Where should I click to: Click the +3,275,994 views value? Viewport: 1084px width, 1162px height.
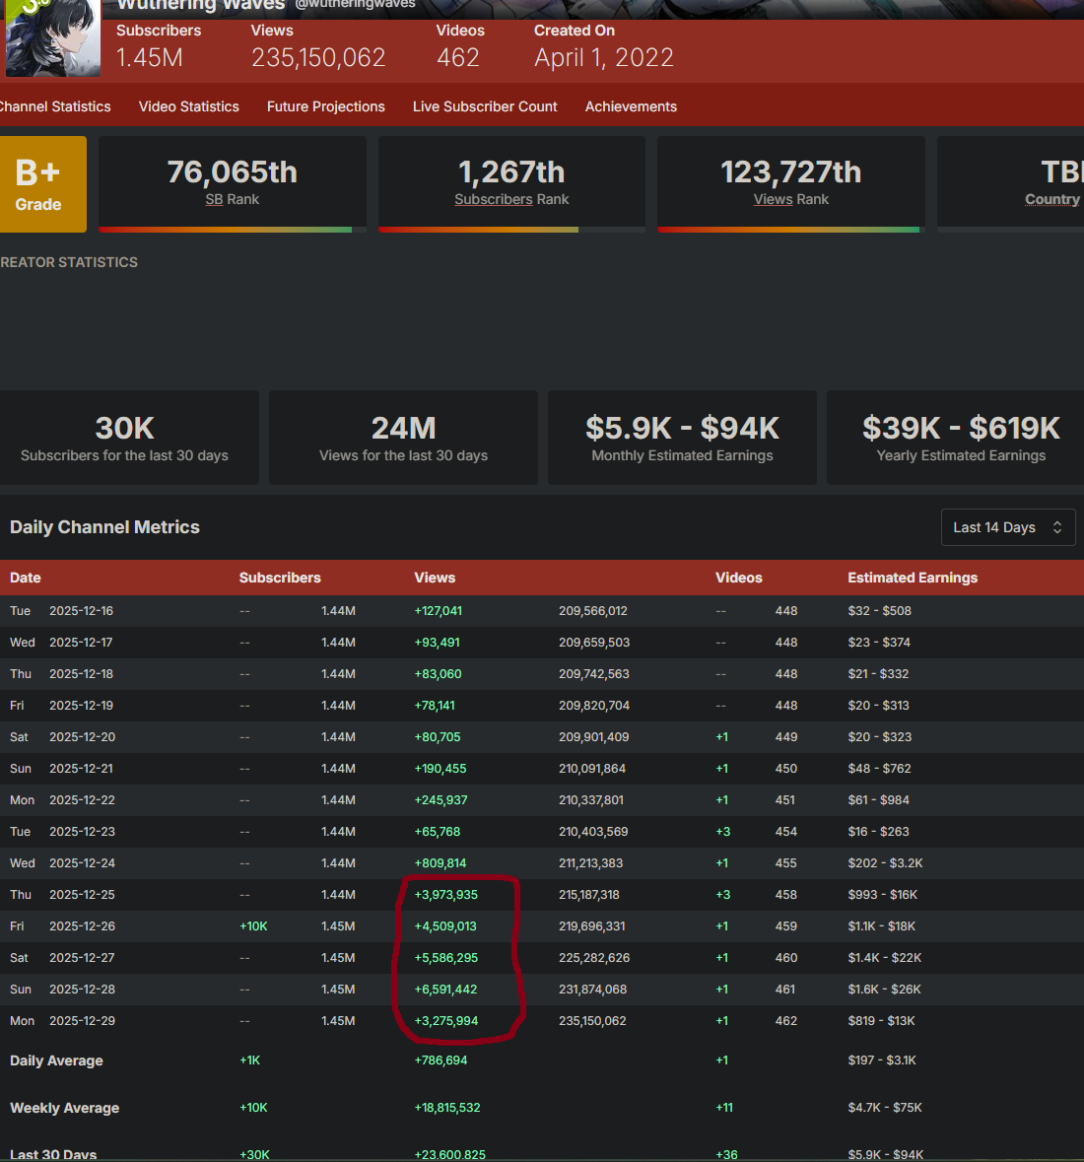446,1021
